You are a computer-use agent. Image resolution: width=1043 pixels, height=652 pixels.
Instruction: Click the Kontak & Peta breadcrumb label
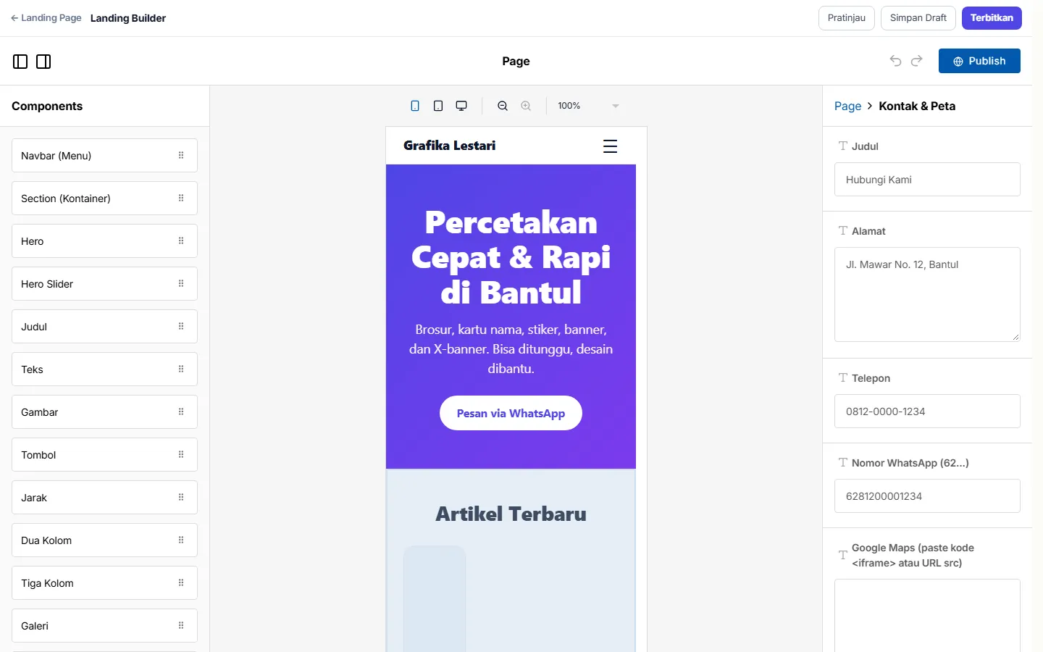tap(917, 106)
